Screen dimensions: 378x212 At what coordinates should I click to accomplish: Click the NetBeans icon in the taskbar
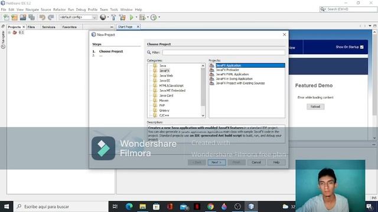[251, 207]
